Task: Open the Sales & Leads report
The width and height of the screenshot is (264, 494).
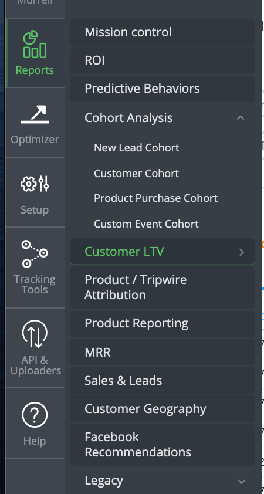Action: (x=163, y=381)
